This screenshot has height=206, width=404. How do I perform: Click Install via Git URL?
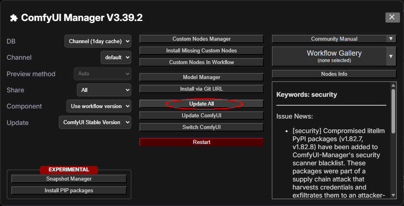[201, 89]
